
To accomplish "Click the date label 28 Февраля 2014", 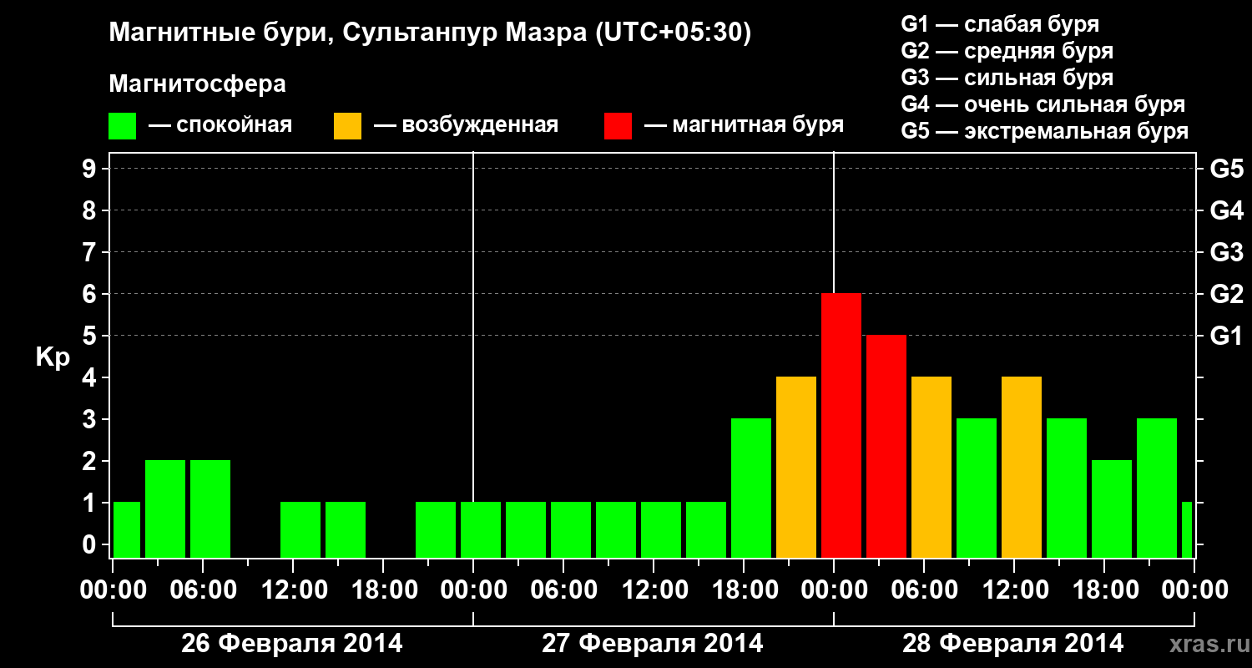I will tap(1013, 644).
